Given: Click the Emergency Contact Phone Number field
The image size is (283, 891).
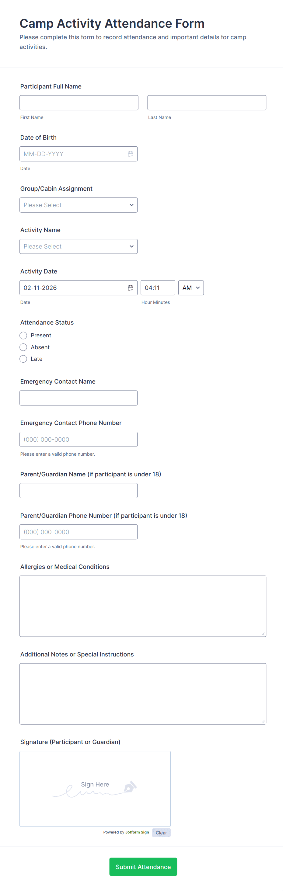Looking at the screenshot, I should (x=79, y=440).
